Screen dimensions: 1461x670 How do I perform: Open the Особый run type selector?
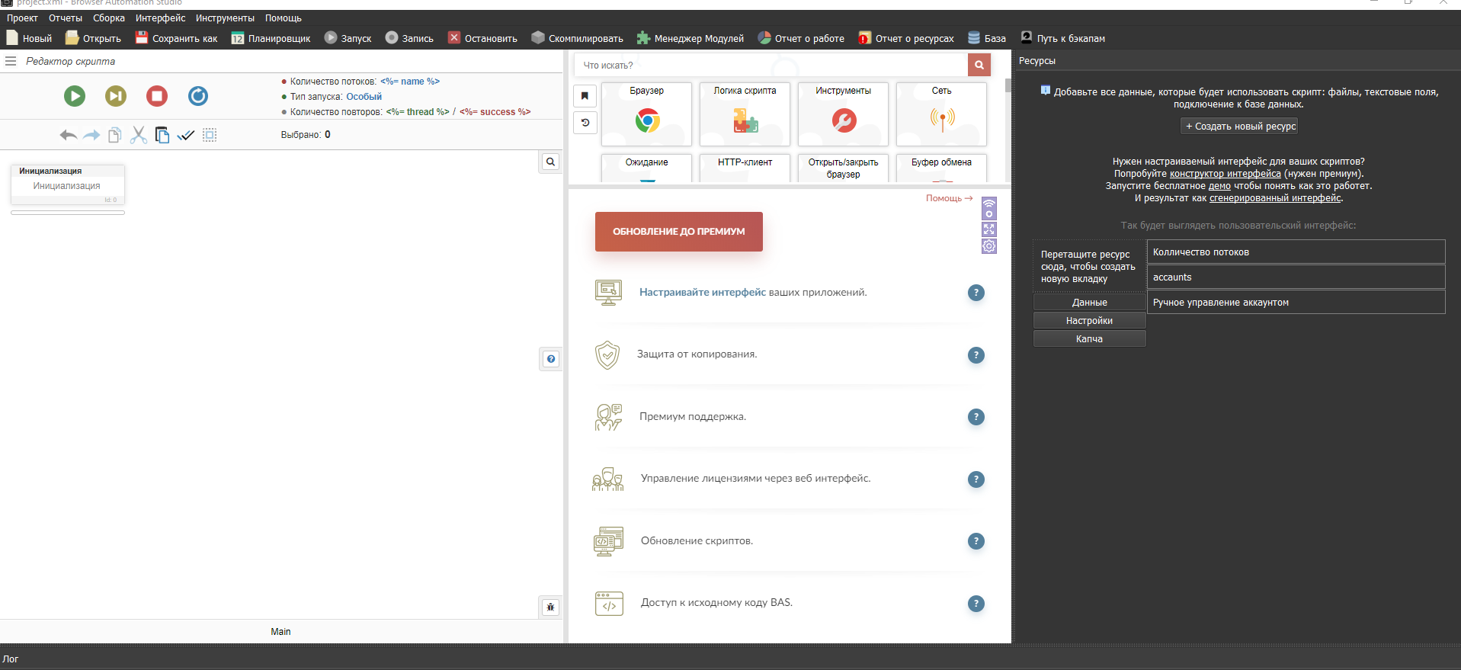click(x=364, y=97)
